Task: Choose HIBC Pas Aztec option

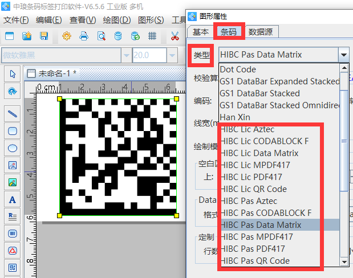Action: [279, 201]
